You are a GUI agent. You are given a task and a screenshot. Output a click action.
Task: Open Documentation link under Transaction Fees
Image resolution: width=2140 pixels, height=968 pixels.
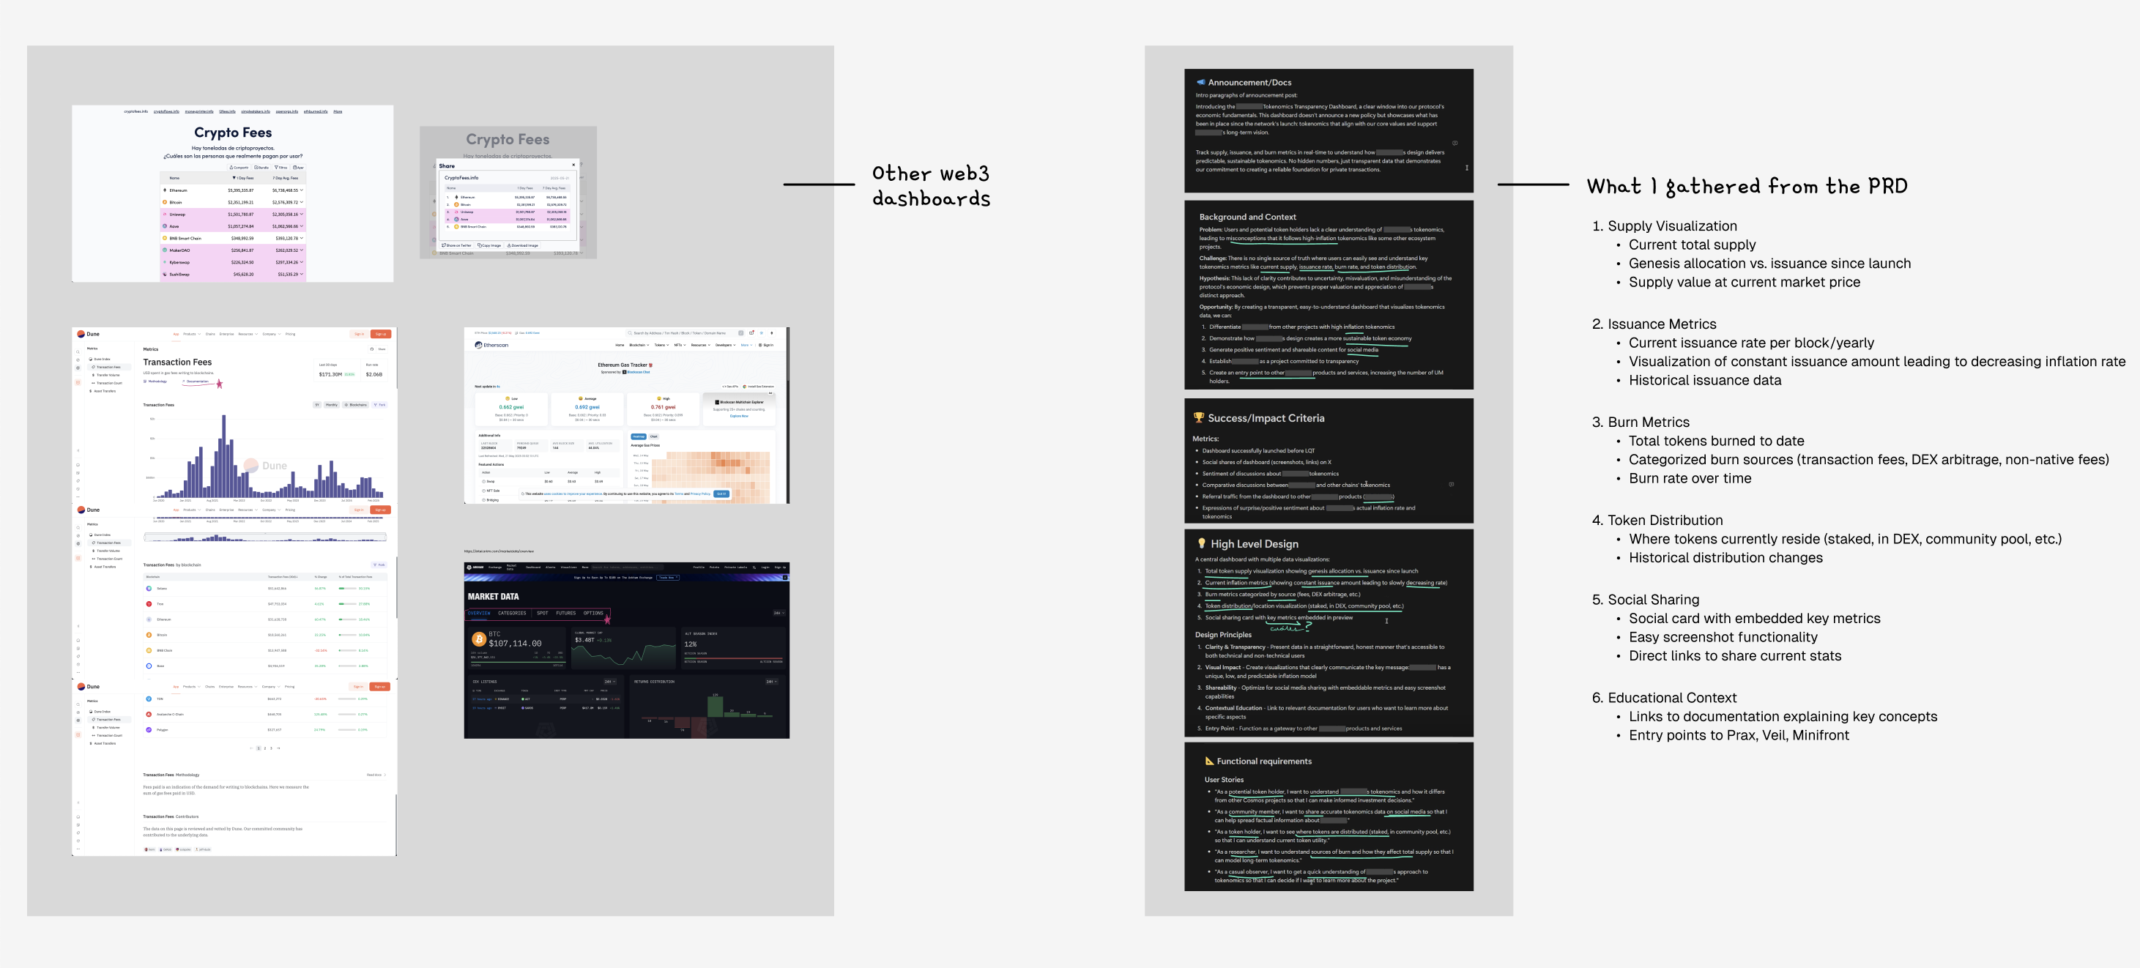click(x=196, y=381)
